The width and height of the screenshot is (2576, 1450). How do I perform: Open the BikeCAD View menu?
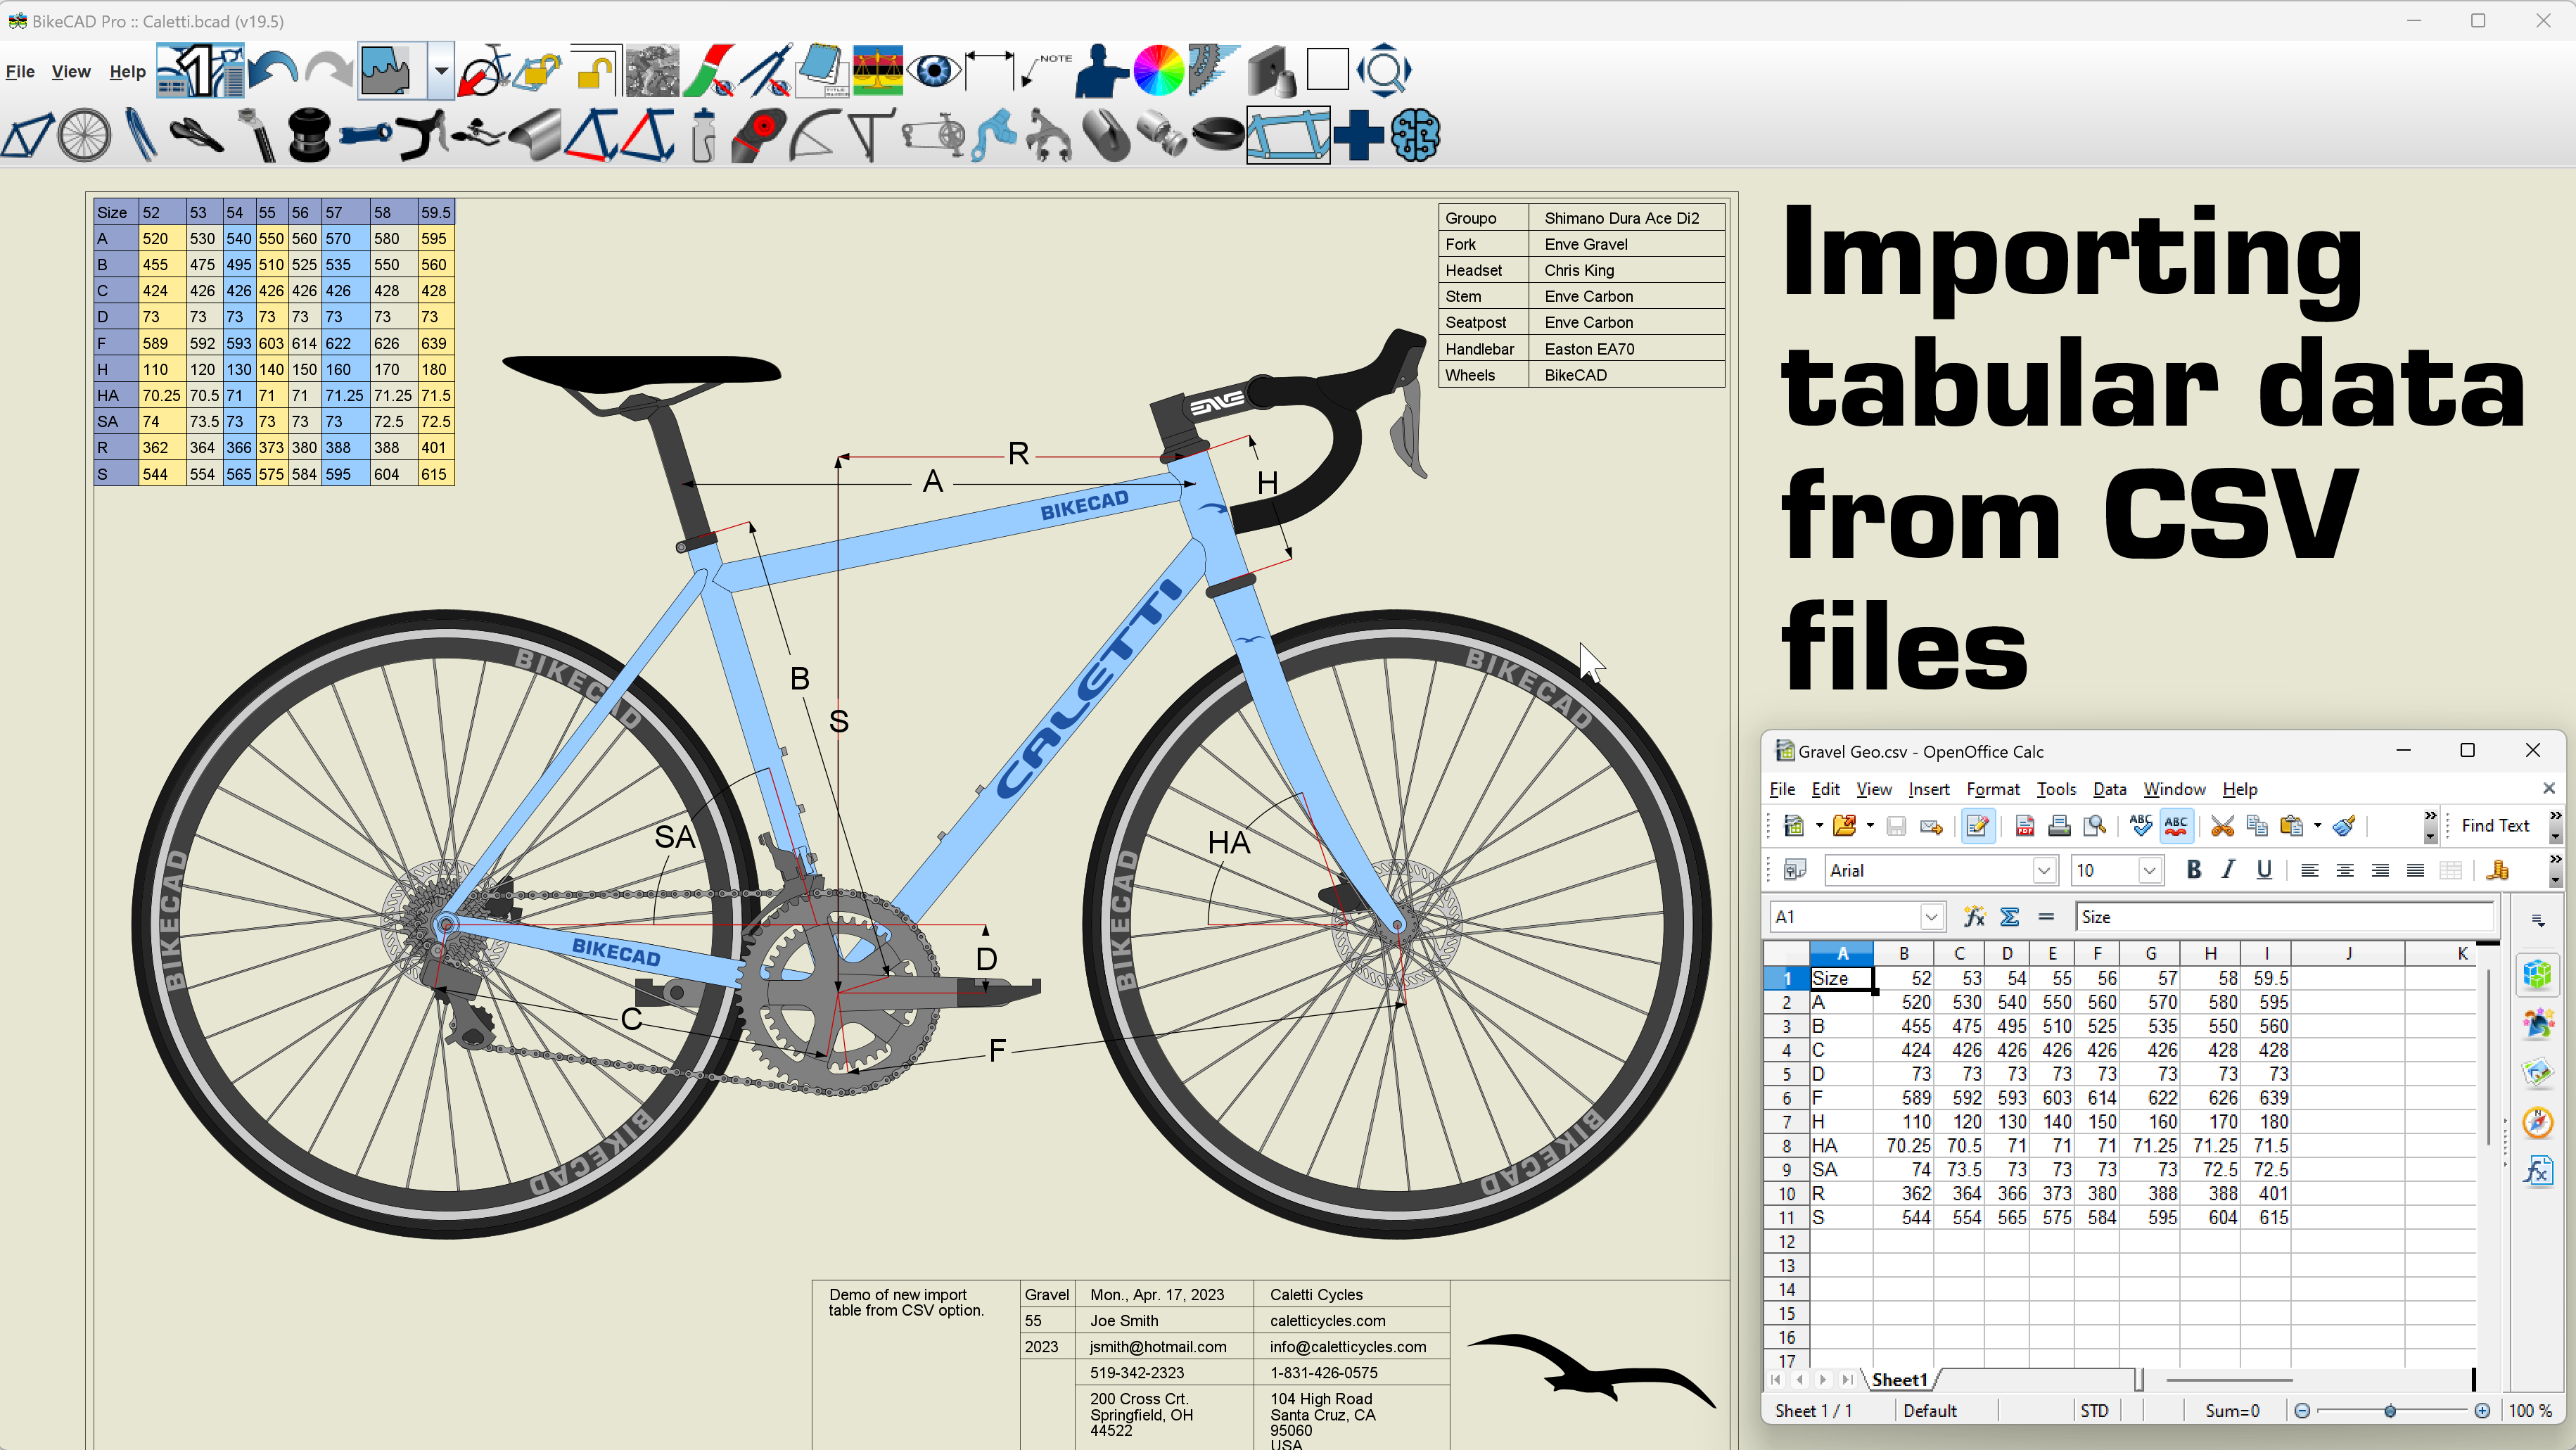[x=71, y=72]
